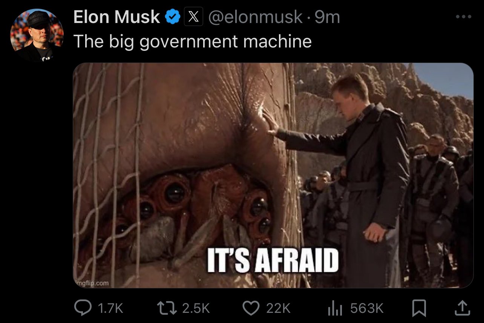
Task: Like the post with the heart icon
Action: tap(251, 309)
